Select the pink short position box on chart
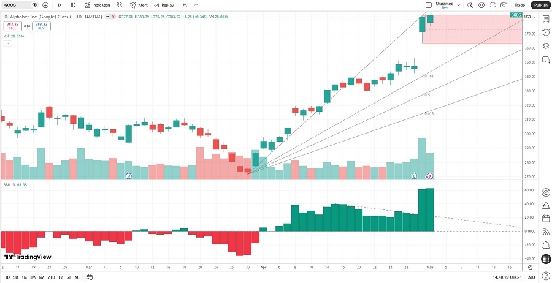This screenshot has height=283, width=552. 472,29
